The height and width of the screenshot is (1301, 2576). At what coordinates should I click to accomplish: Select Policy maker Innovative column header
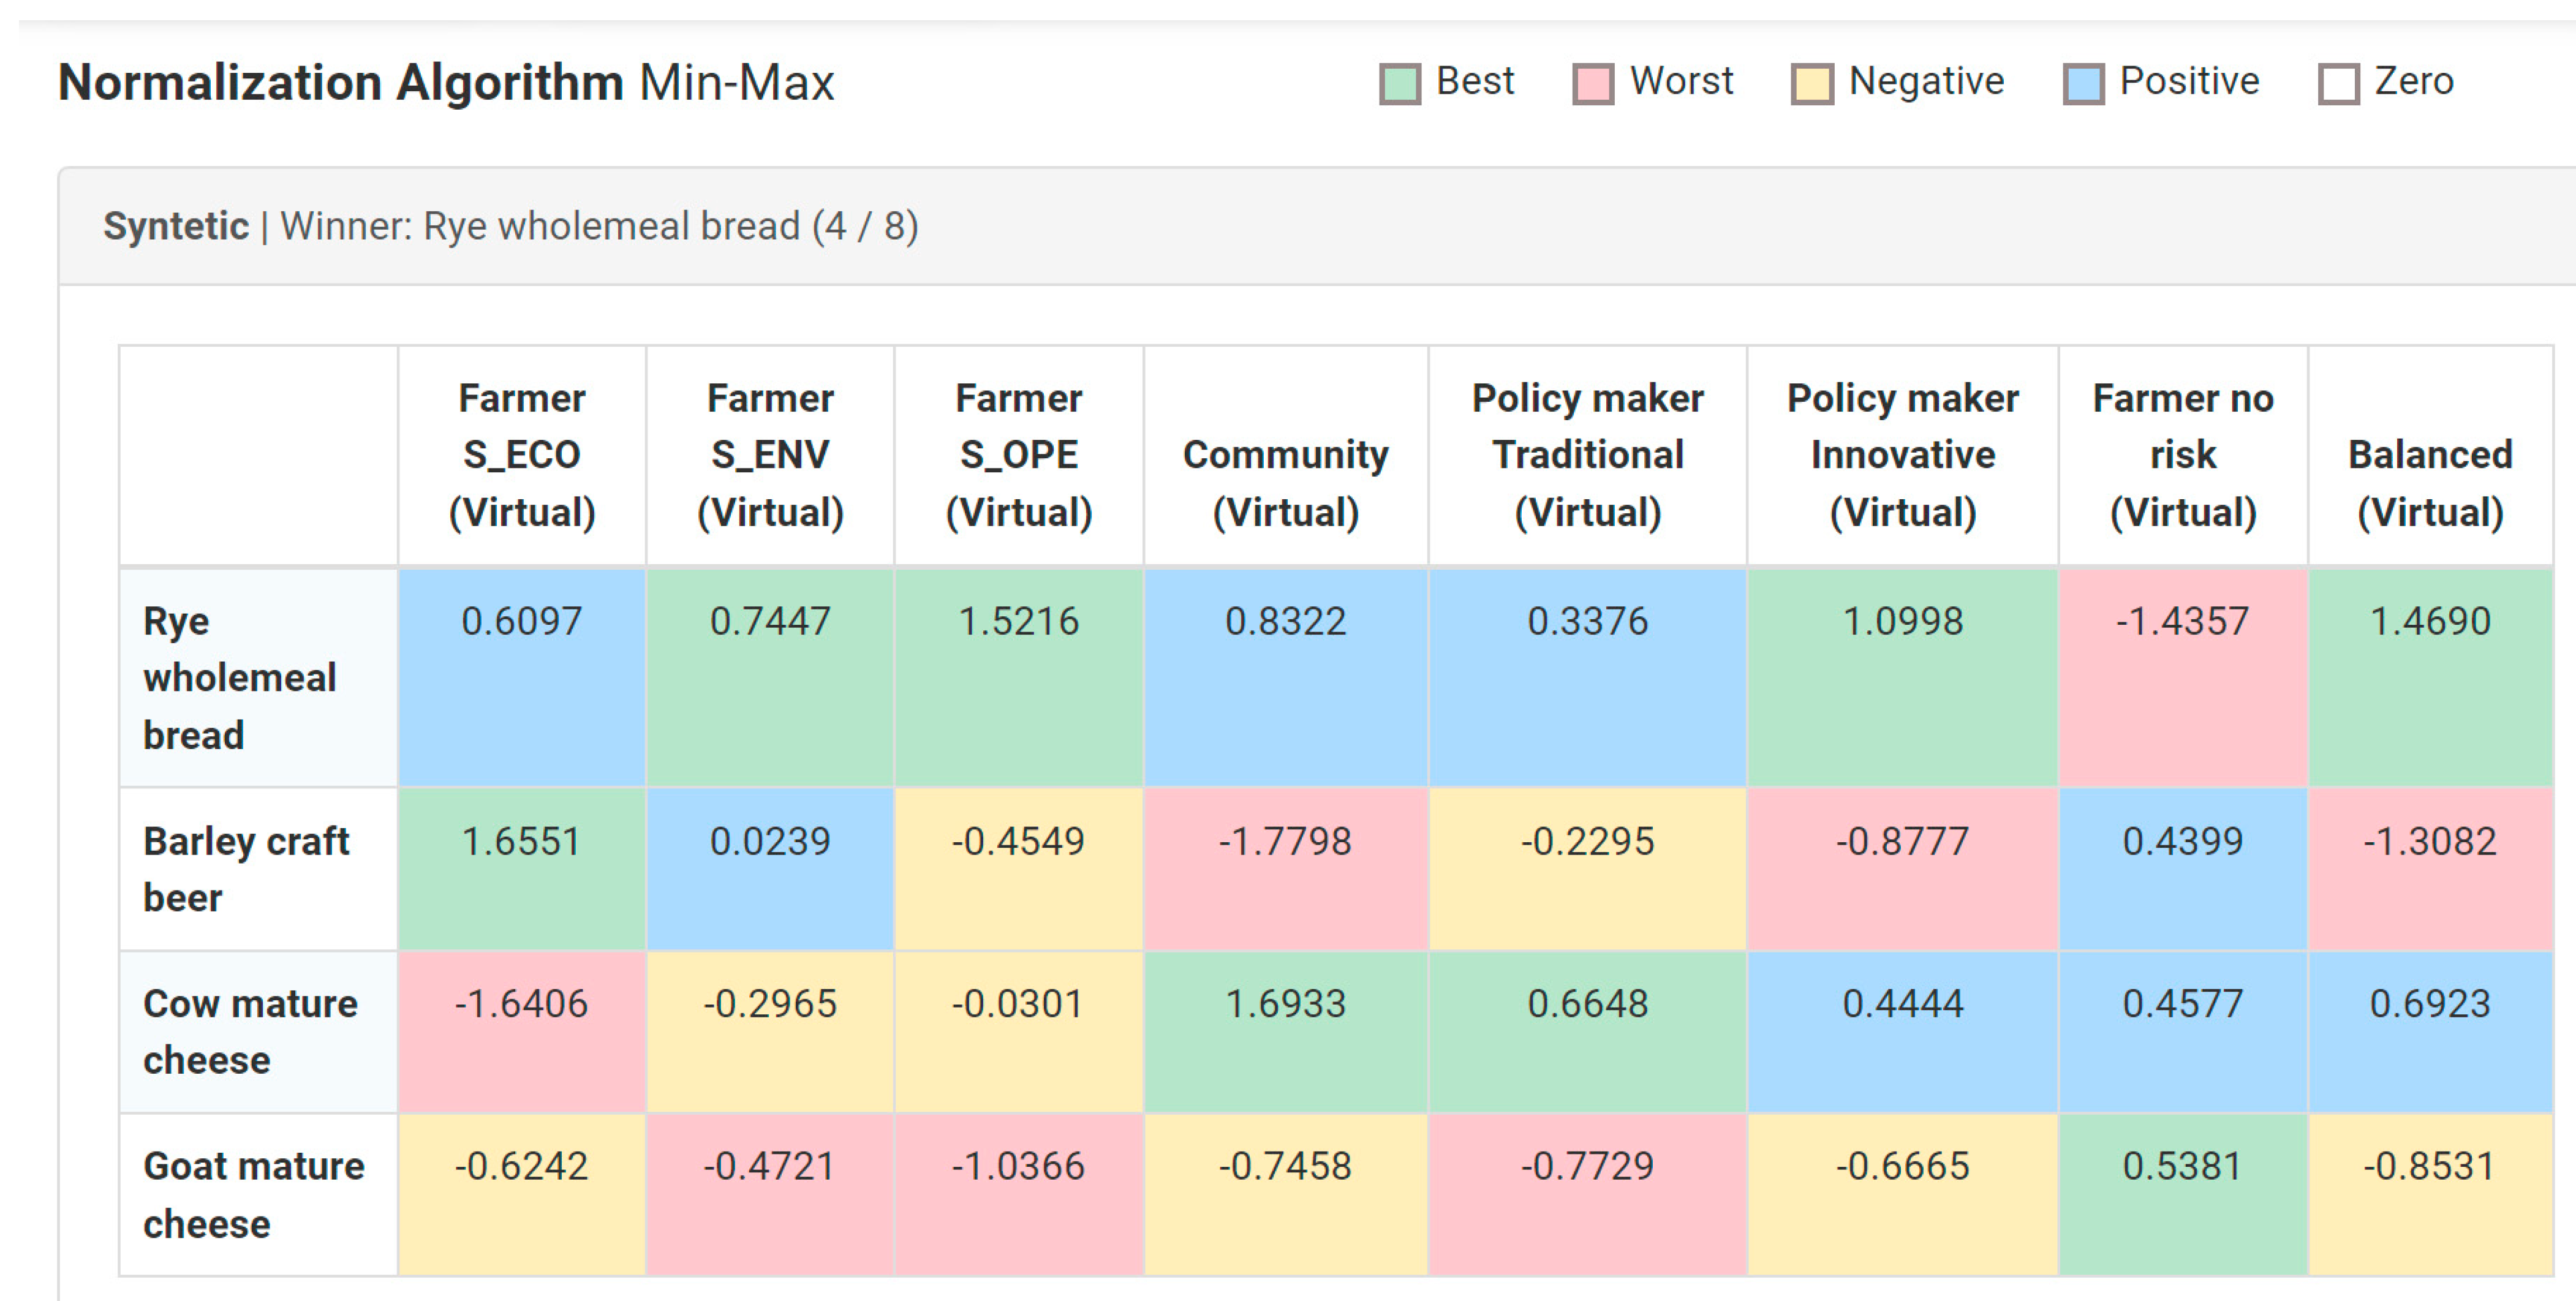1902,455
